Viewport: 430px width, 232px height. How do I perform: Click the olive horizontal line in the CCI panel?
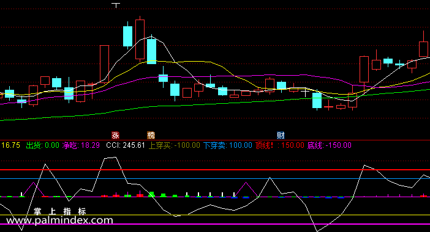pos(215,215)
